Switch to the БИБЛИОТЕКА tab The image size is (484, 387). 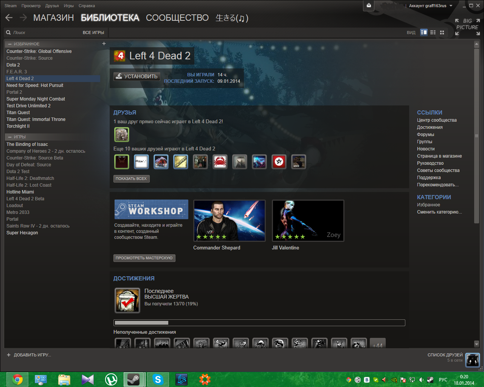110,18
